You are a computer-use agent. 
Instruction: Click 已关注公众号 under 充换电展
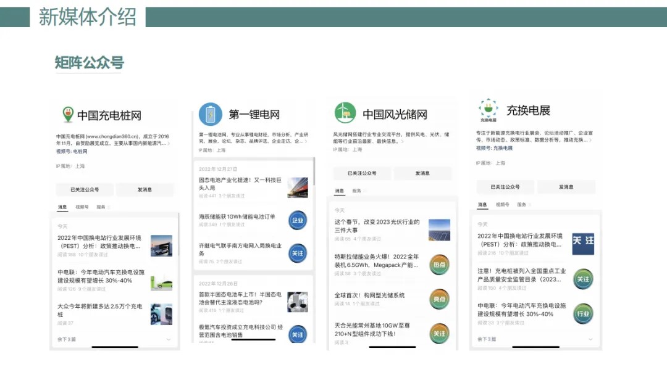(x=505, y=187)
